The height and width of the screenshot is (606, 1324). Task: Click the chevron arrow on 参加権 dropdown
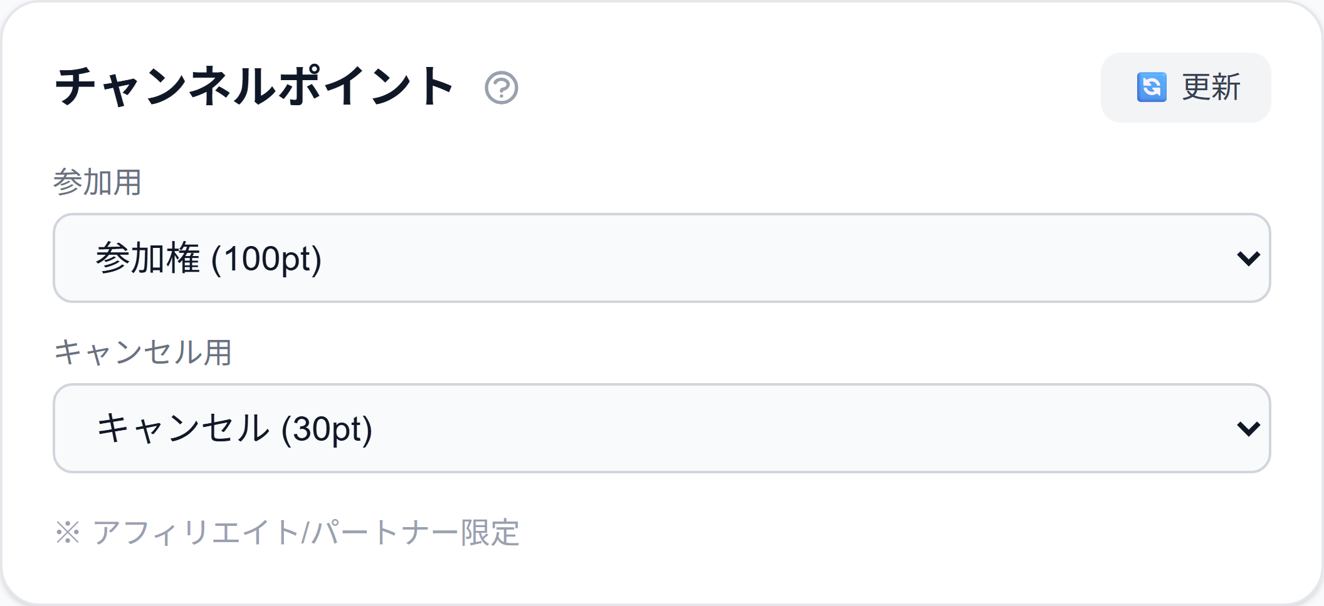pos(1248,259)
